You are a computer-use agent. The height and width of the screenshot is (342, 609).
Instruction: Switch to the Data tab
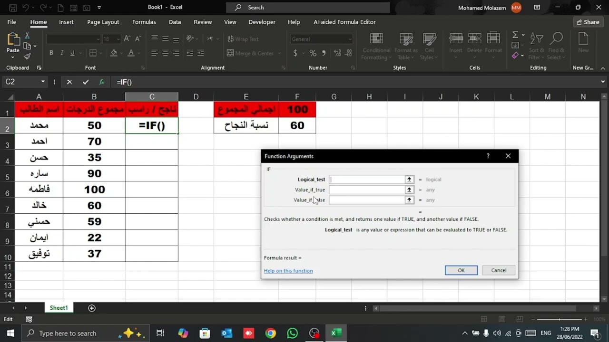click(175, 22)
